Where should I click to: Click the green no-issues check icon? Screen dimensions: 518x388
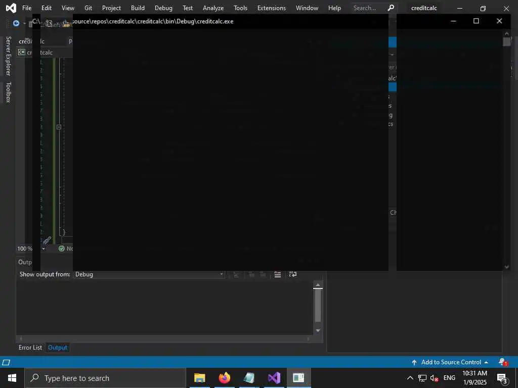61,249
